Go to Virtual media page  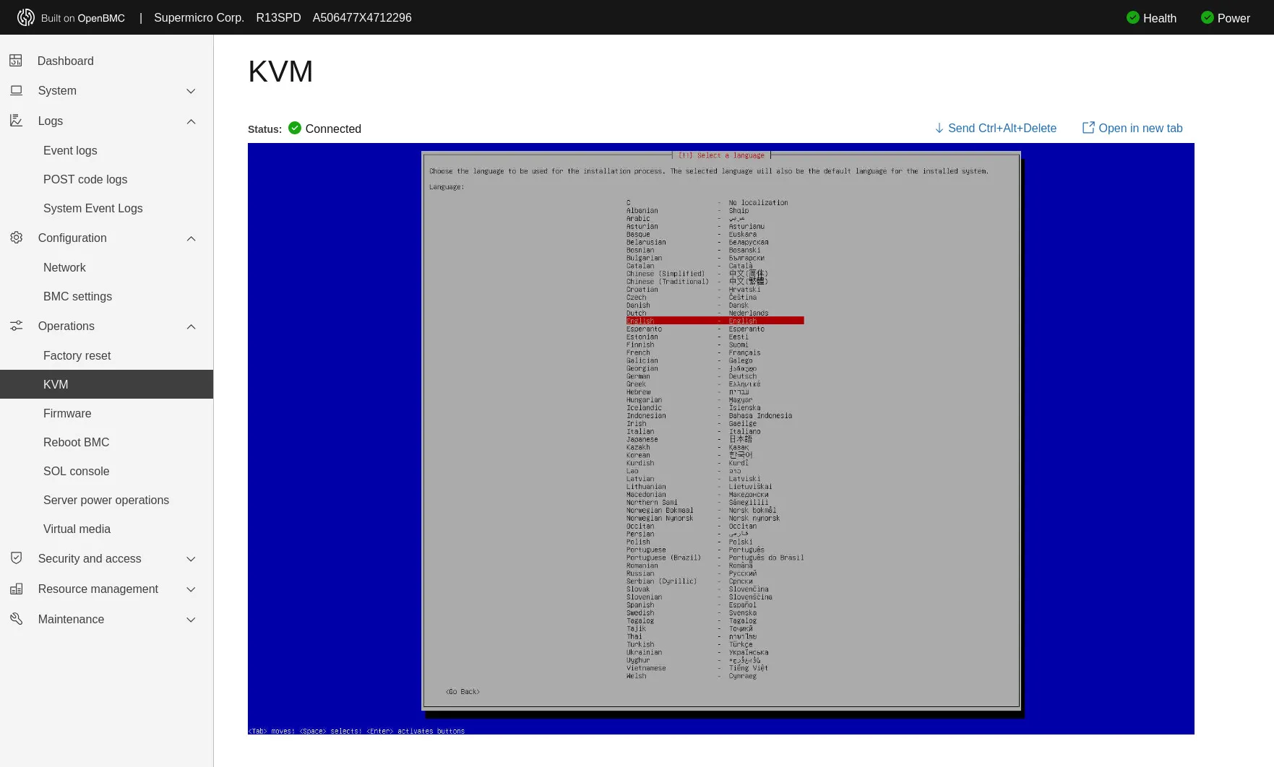[x=77, y=529]
